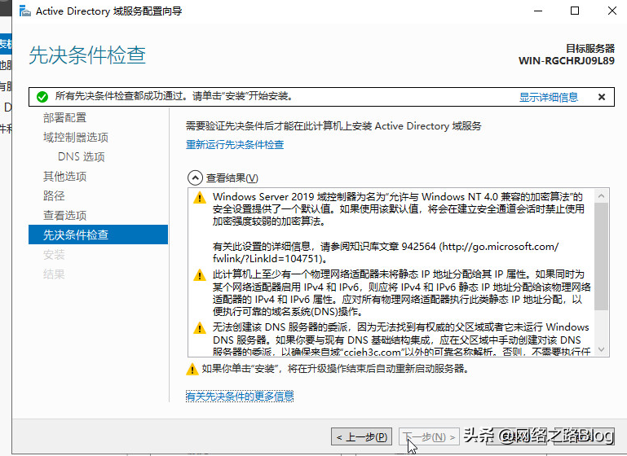Click the green success checkmark icon
The height and width of the screenshot is (456, 627).
42,97
